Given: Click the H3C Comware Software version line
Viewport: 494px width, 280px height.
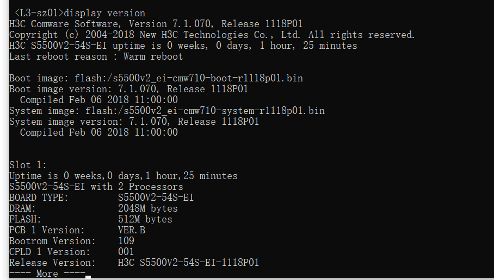Looking at the screenshot, I should tap(156, 24).
